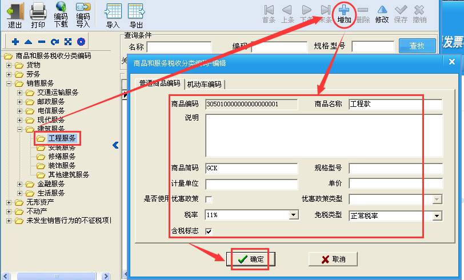The height and width of the screenshot is (280, 464).
Task: Expand the 金融服务 node
Action: point(19,184)
